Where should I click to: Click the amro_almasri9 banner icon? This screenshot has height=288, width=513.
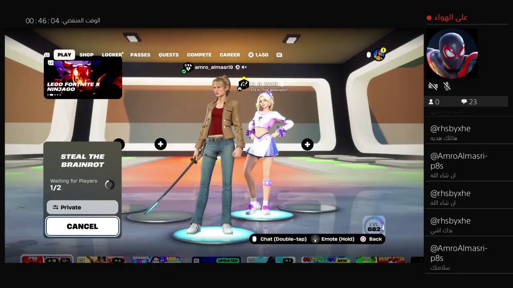(188, 68)
